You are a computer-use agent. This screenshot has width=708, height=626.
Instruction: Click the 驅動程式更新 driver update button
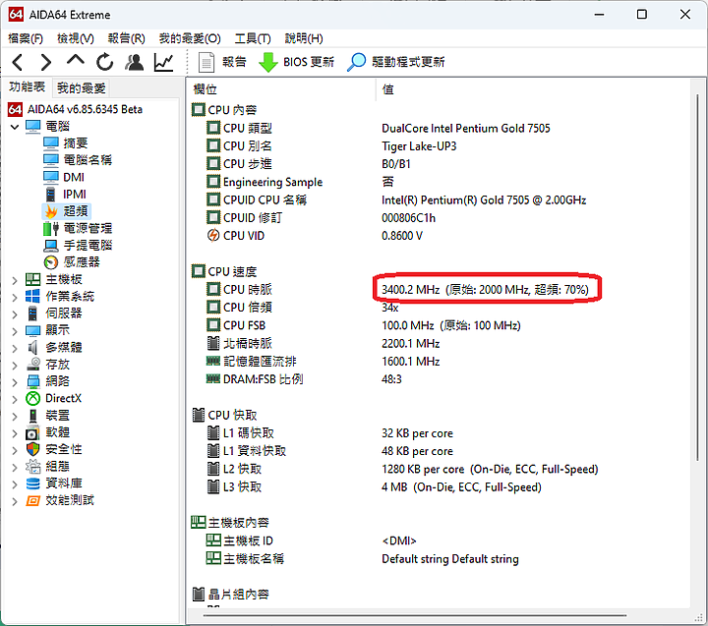(396, 62)
